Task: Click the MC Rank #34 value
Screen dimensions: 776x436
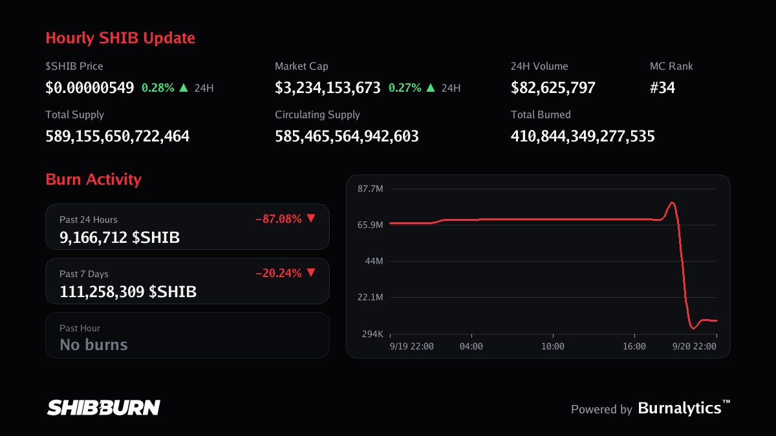Action: 662,88
